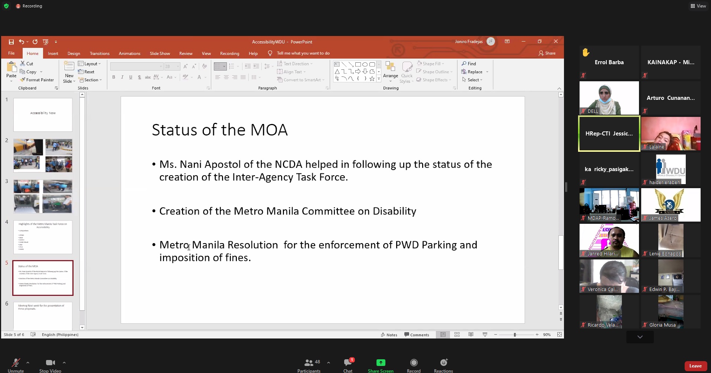Image resolution: width=711 pixels, height=373 pixels.
Task: Select slide 2 thumbnail with photos
Action: pyautogui.click(x=43, y=156)
